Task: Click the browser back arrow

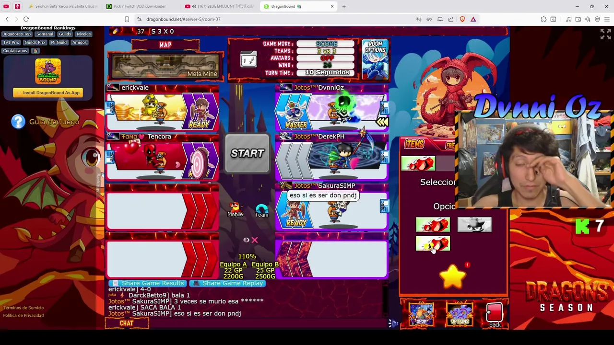Action: 7,19
